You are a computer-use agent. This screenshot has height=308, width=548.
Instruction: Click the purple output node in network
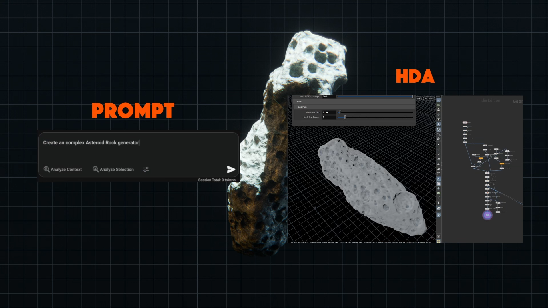pos(487,215)
